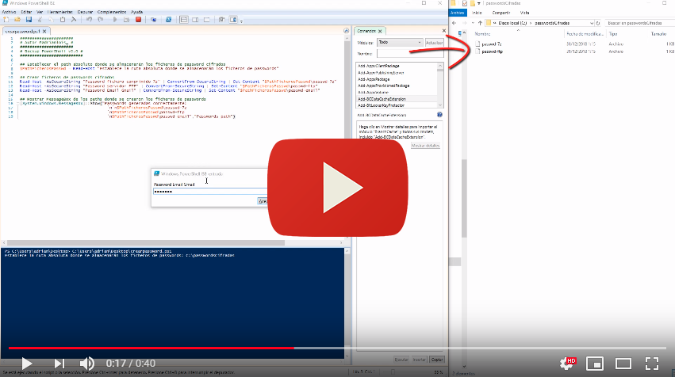
Task: Open the Editar menu
Action: pos(26,12)
